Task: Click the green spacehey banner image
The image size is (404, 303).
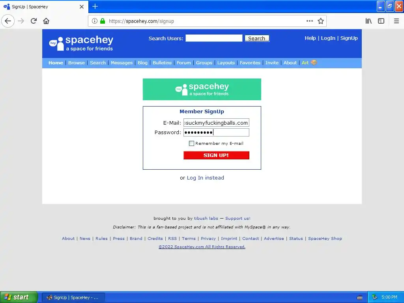Action: (202, 90)
